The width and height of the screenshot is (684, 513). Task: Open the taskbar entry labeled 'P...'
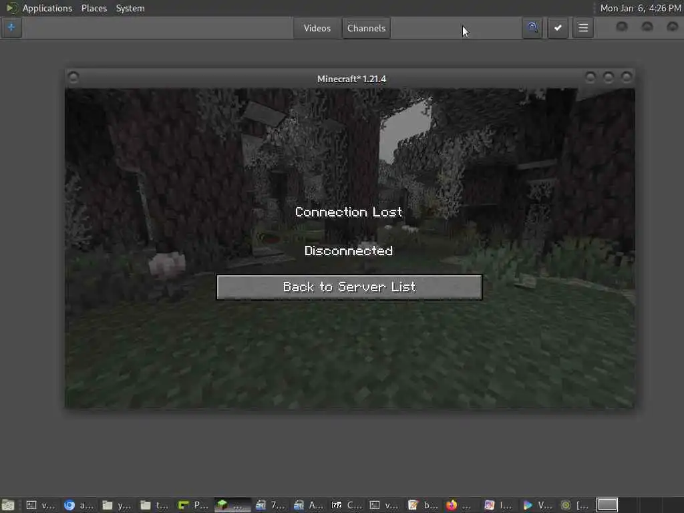(193, 505)
